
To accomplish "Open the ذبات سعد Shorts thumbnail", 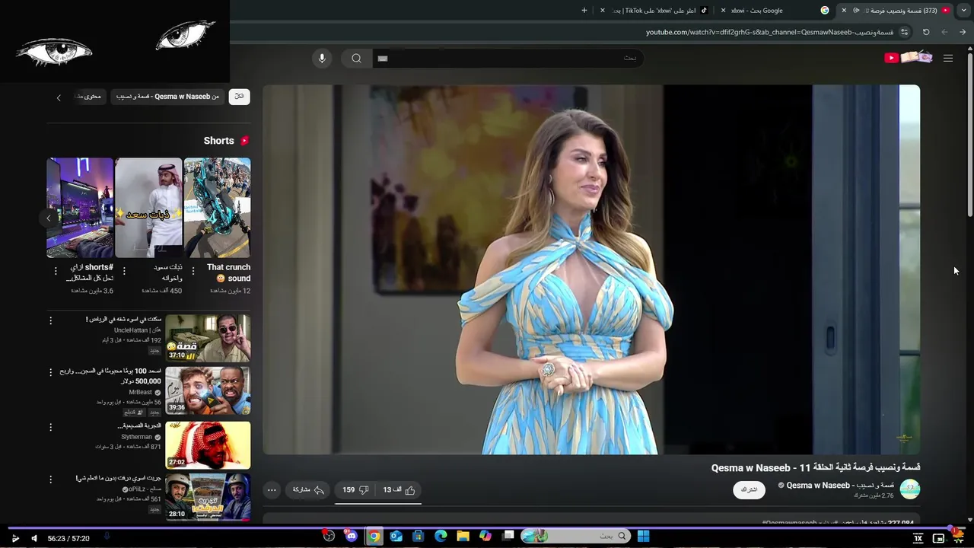I will click(x=148, y=208).
